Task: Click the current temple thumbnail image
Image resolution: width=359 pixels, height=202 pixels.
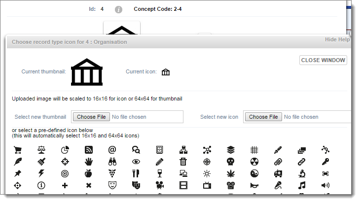Action: [x=87, y=72]
